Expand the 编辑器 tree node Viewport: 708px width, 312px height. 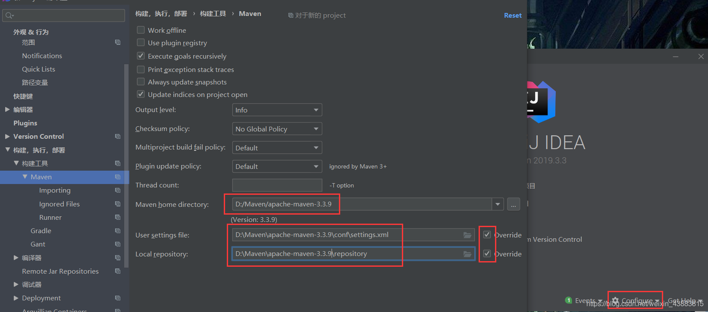(7, 109)
